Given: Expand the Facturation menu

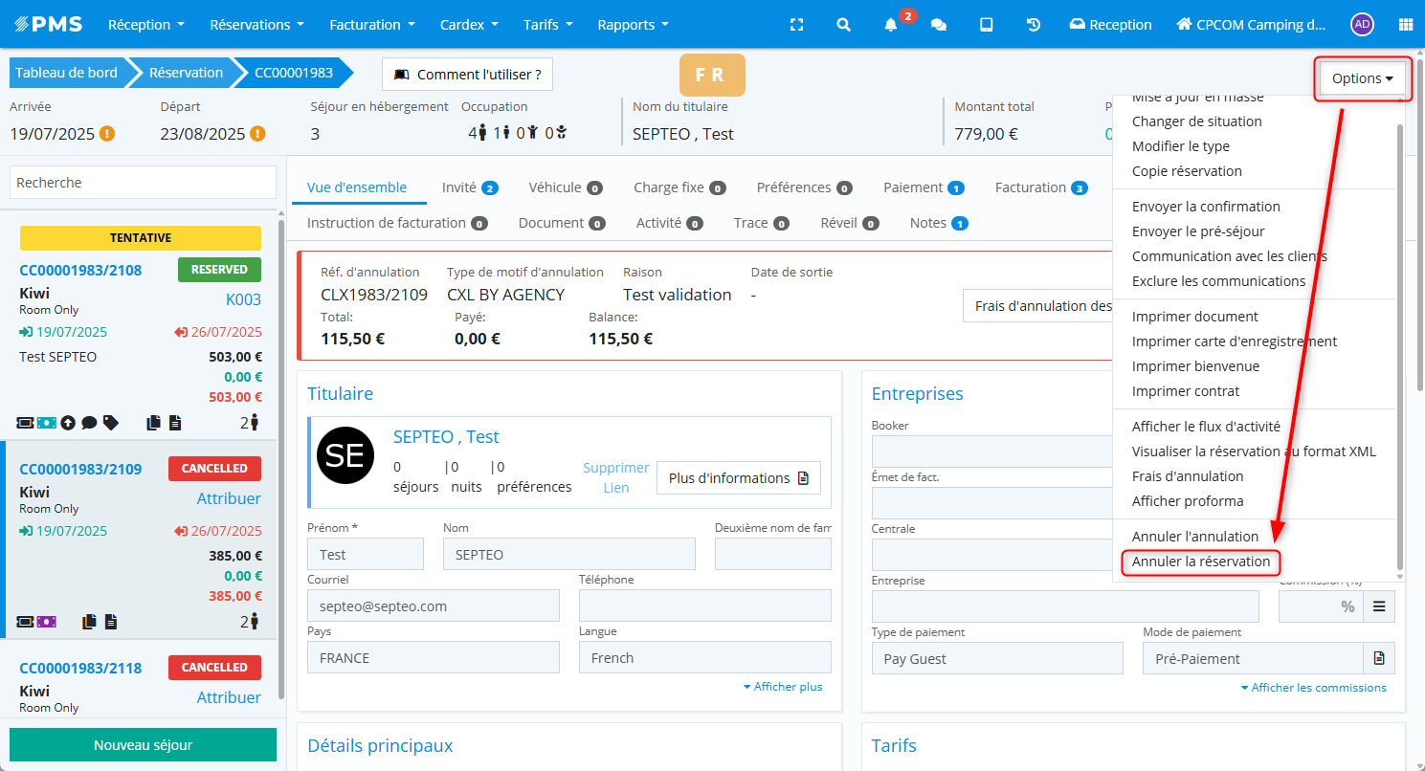Looking at the screenshot, I should tap(372, 25).
